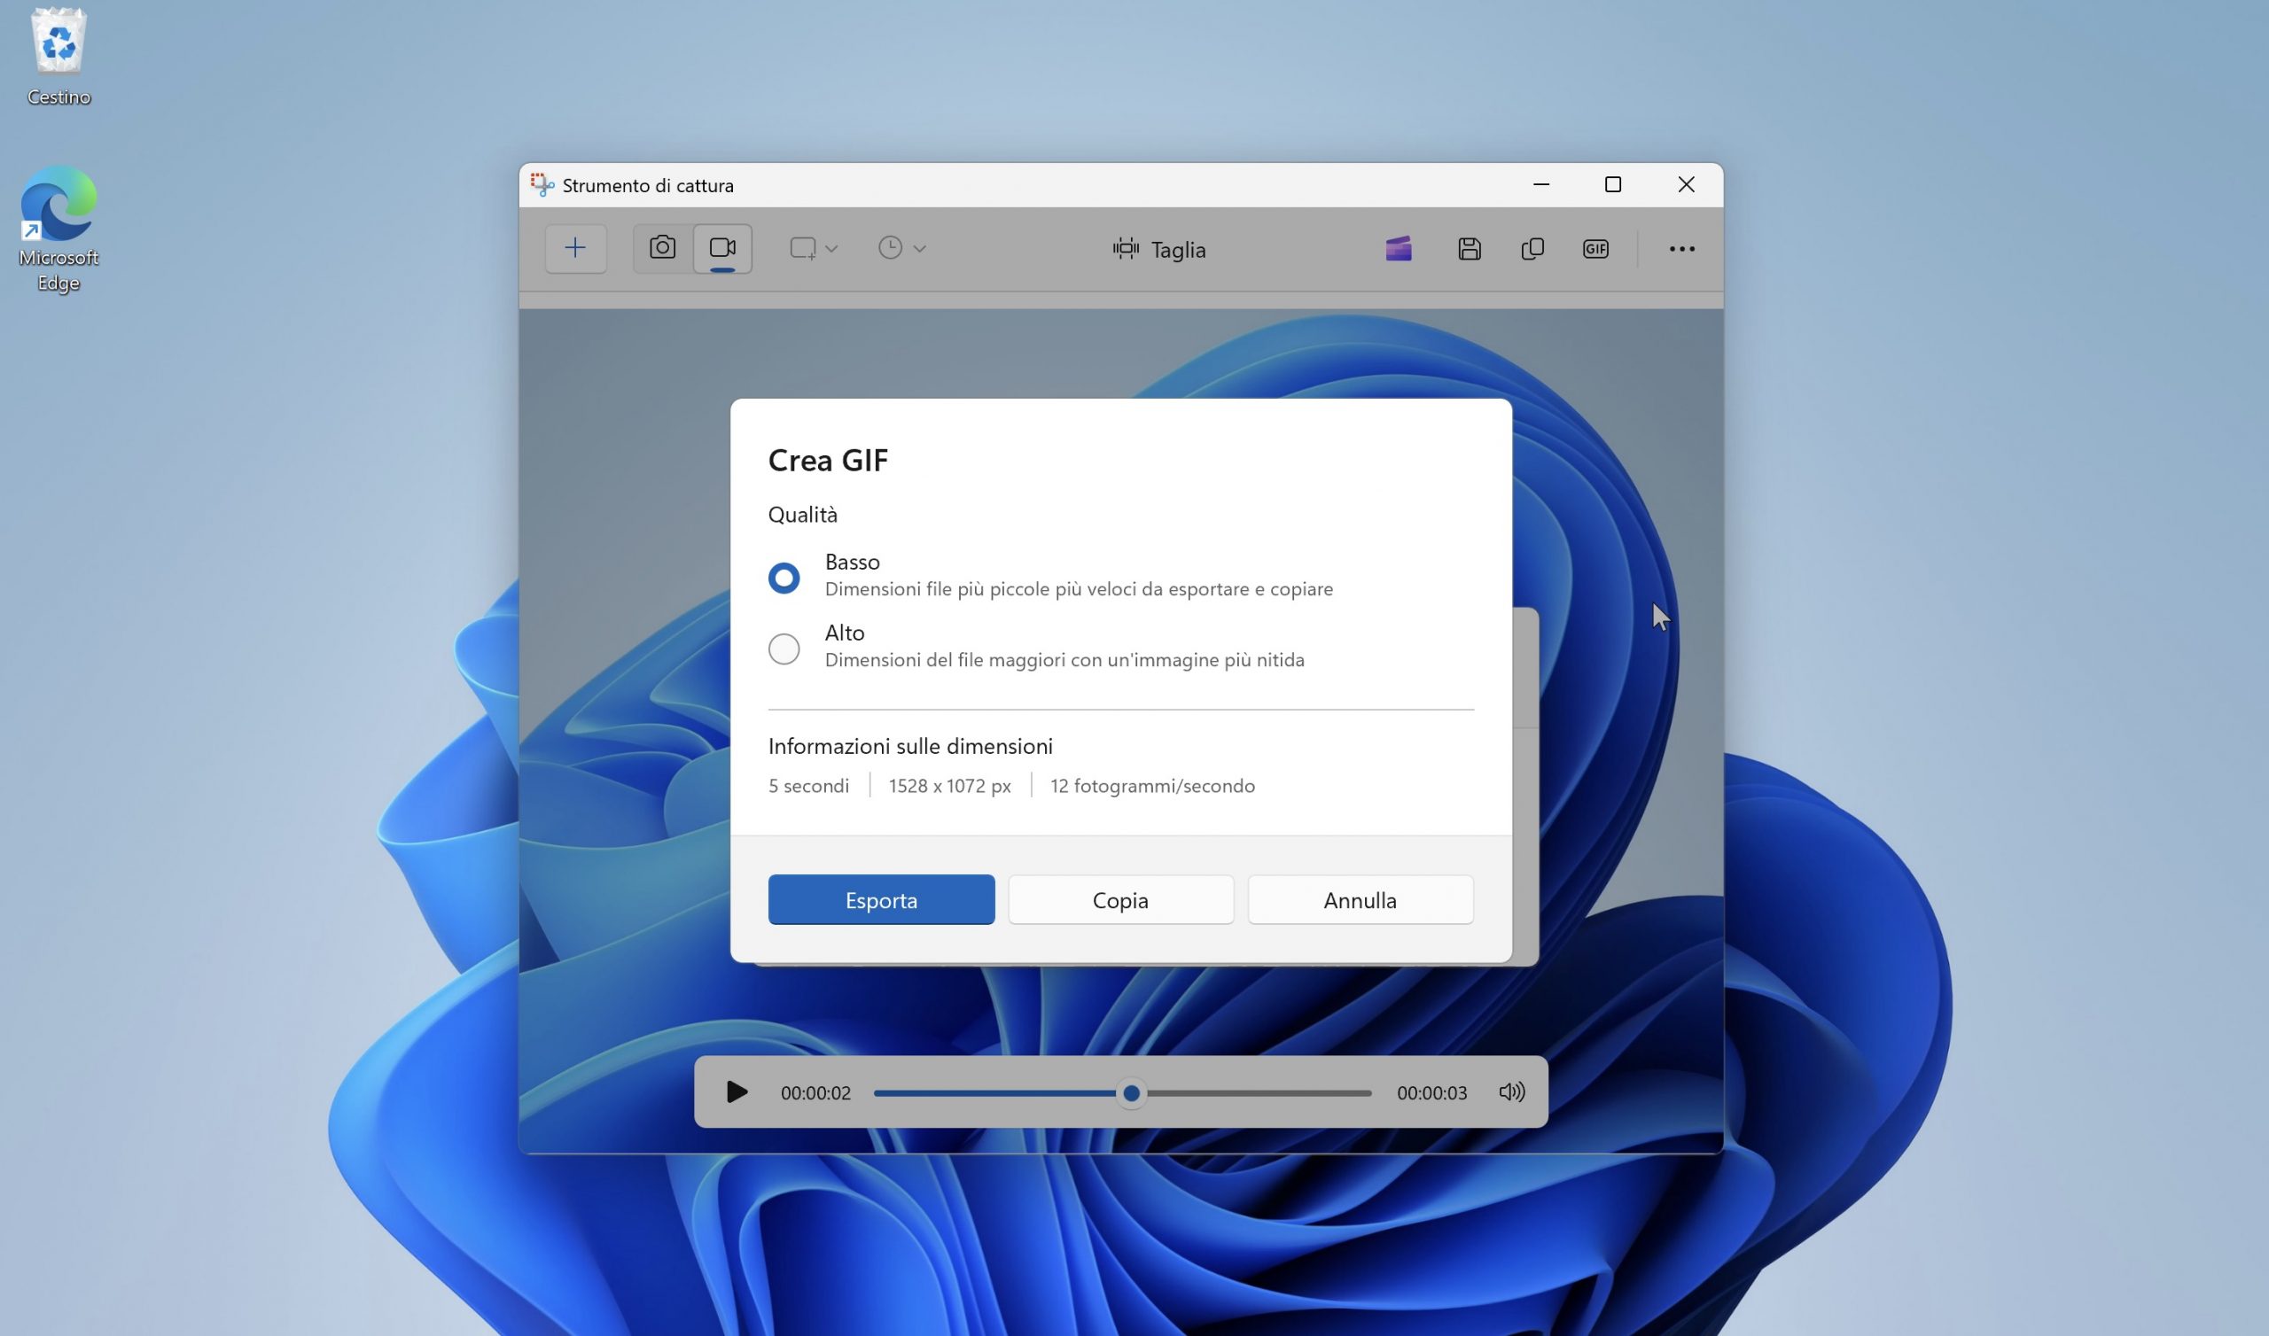Click the 00:00:02 elapsed time label
The width and height of the screenshot is (2269, 1336).
click(815, 1093)
